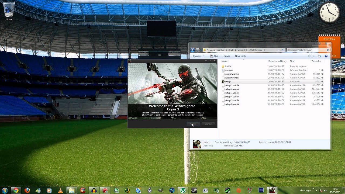Click Next in the Crysis 3 installer
The width and height of the screenshot is (345, 194).
tap(193, 124)
